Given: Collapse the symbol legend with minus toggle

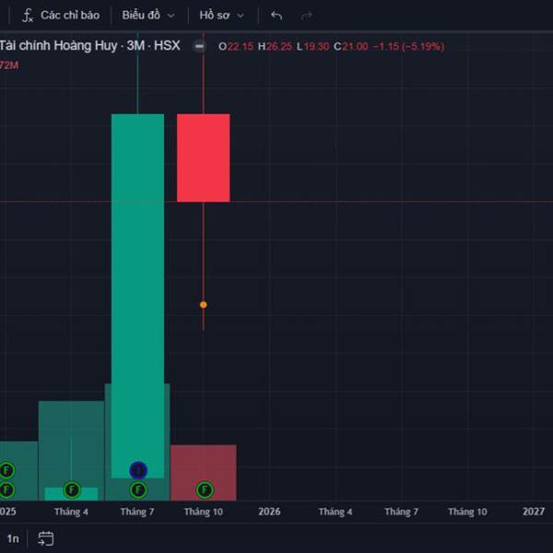Looking at the screenshot, I should pyautogui.click(x=199, y=46).
